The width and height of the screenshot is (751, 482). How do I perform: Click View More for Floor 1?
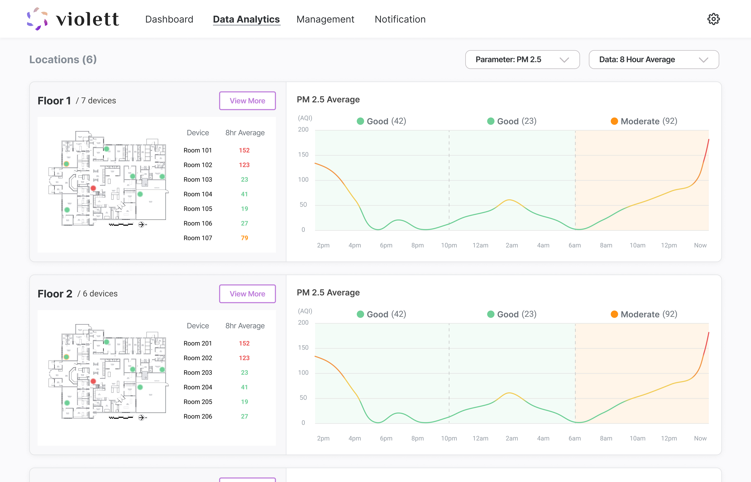tap(247, 101)
